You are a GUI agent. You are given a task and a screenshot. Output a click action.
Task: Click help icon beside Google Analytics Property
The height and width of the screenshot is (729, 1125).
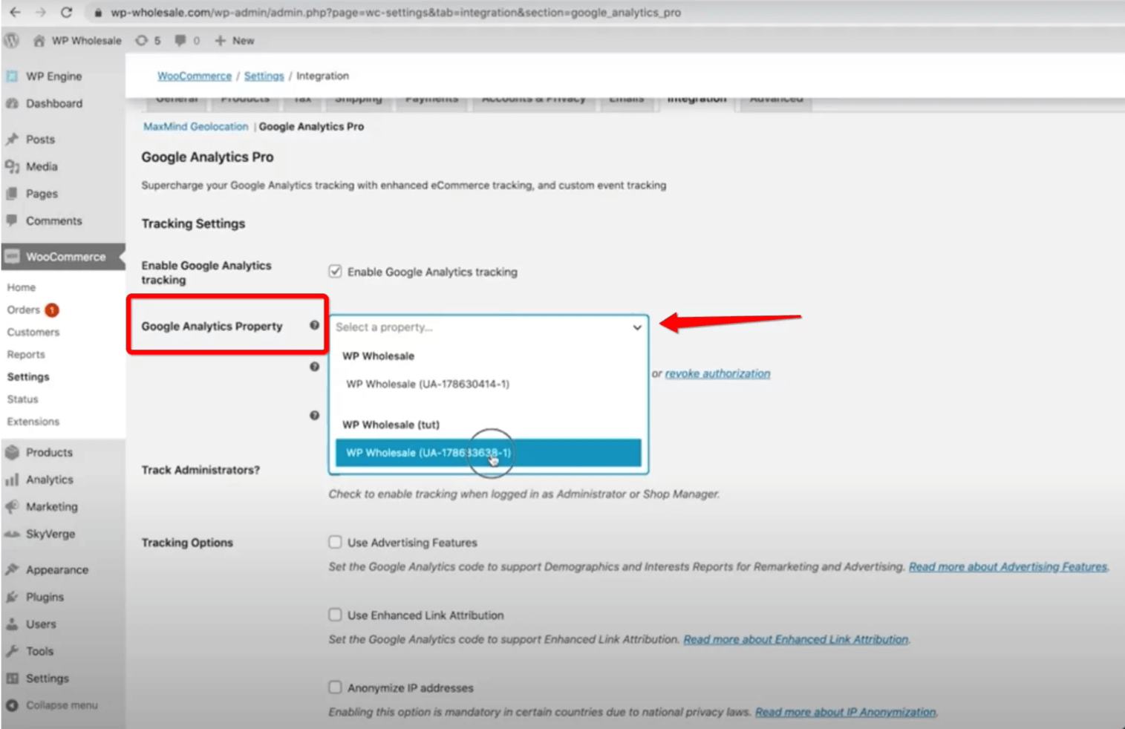click(314, 325)
